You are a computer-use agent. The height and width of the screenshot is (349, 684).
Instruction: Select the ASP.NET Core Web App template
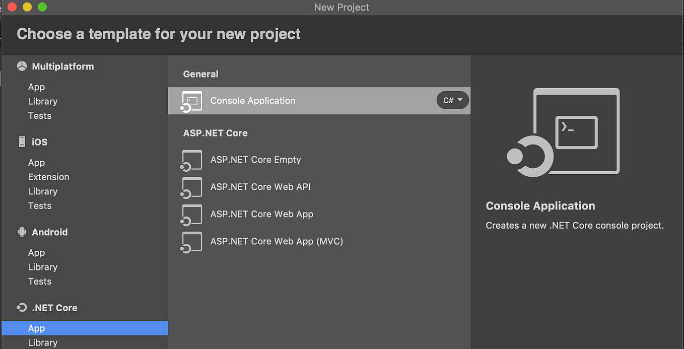pos(261,215)
